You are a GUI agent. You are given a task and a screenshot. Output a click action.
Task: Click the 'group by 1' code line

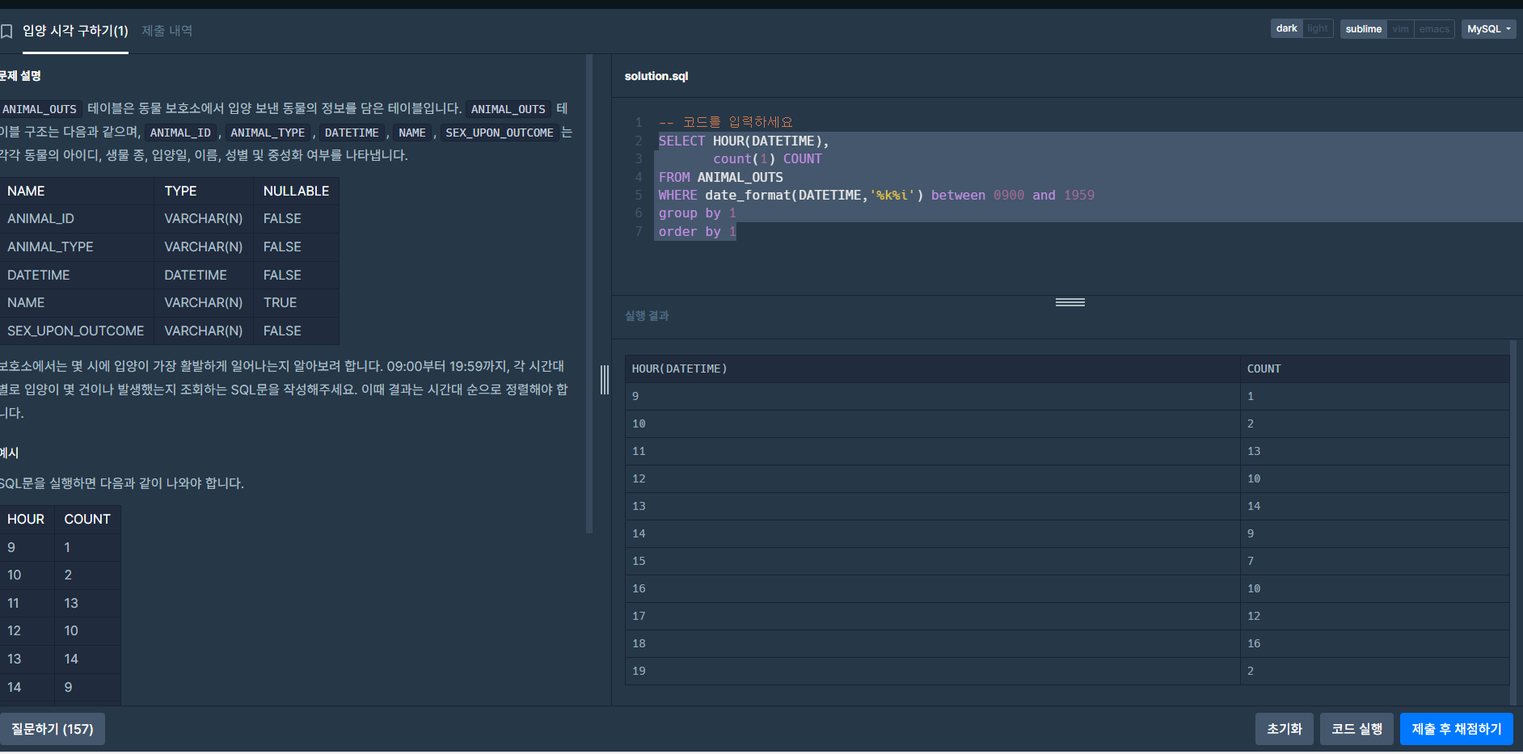[x=697, y=213]
